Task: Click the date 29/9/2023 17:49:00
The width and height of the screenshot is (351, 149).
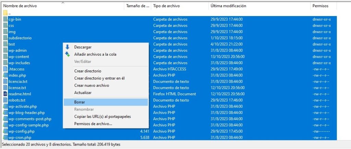Action: 227,69
